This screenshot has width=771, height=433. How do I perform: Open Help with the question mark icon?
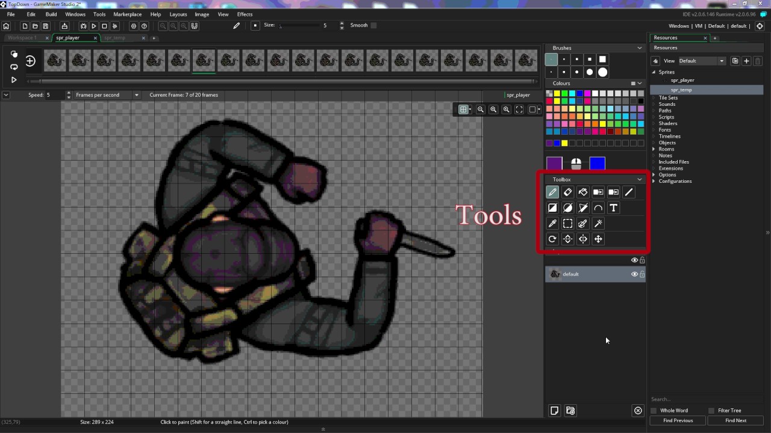[x=144, y=26]
